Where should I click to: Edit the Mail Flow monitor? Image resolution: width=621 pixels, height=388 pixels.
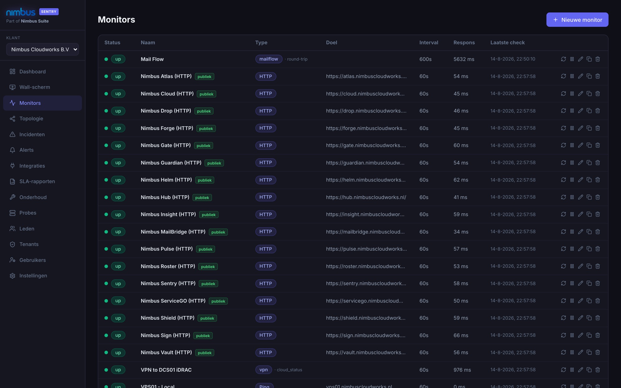tap(580, 59)
